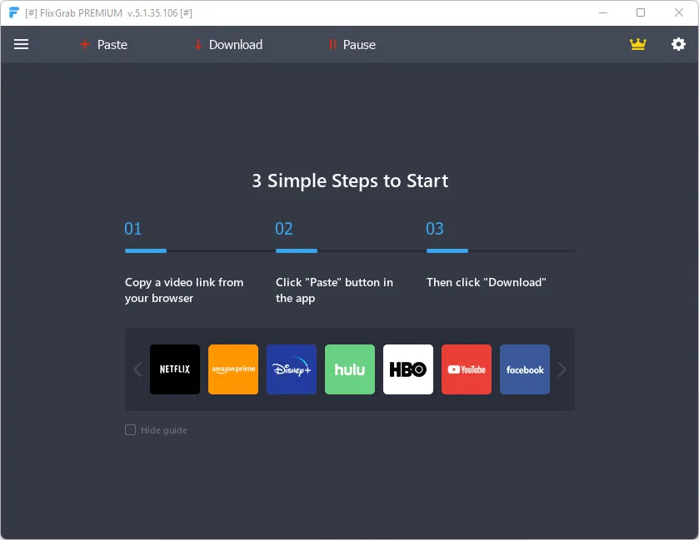Viewport: 699px width, 540px height.
Task: Close the FlixGrab window
Action: pos(678,13)
